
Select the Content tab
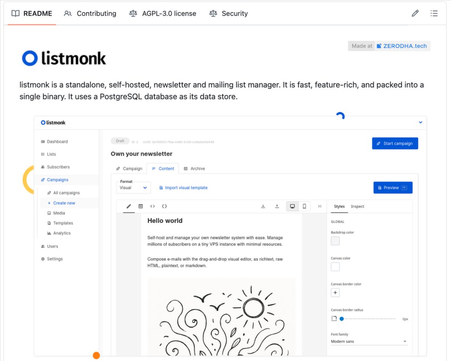tap(163, 168)
